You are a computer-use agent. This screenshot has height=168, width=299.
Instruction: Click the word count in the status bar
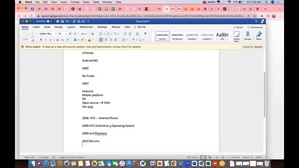click(x=44, y=157)
